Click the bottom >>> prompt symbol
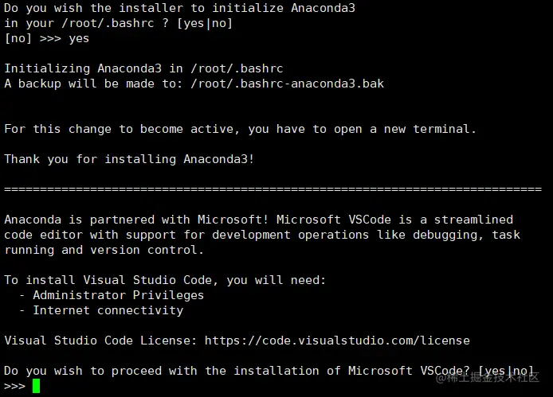Image resolution: width=553 pixels, height=397 pixels. (x=14, y=386)
